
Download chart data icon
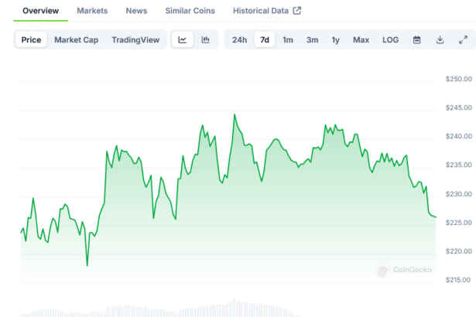[x=440, y=40]
